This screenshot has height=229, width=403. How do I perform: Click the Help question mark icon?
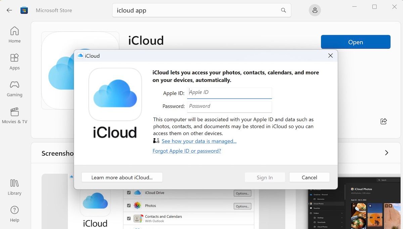point(14,211)
